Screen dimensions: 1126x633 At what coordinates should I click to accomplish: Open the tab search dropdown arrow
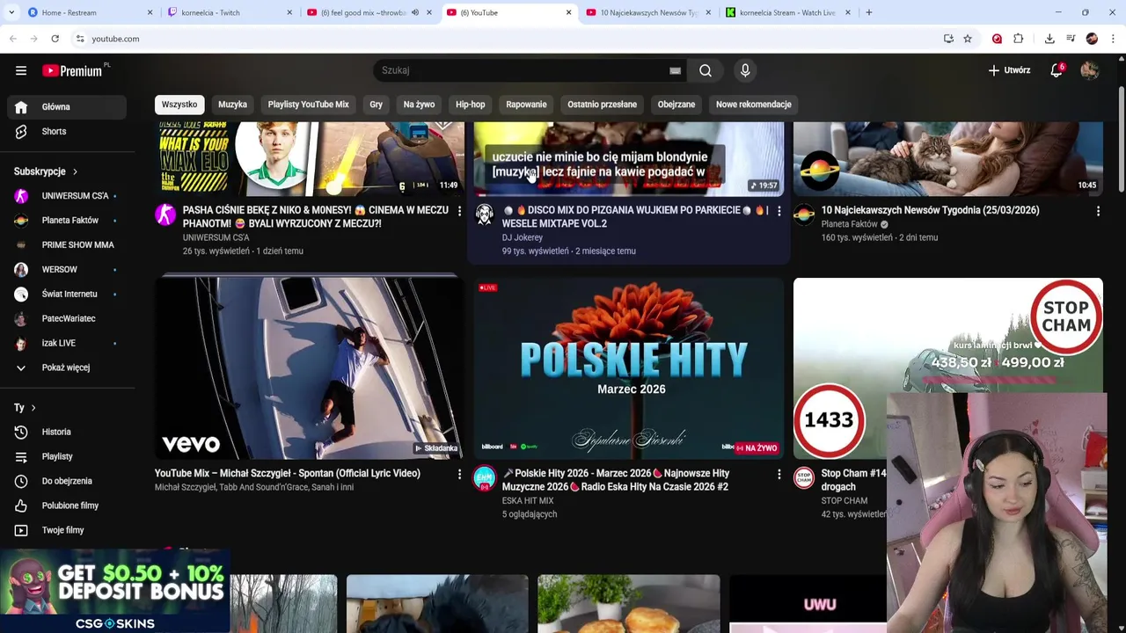coord(11,12)
